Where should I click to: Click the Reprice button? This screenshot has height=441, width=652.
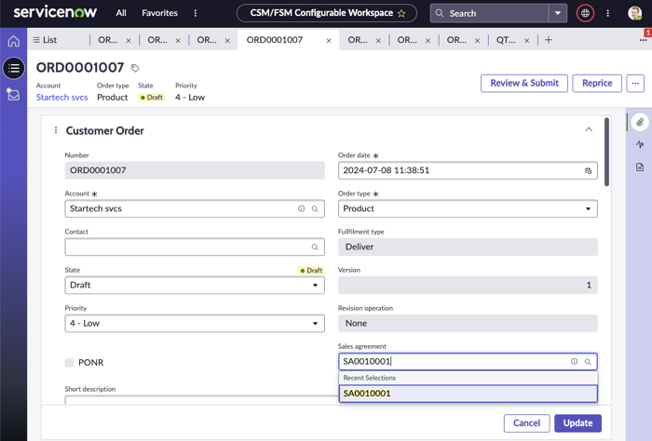pos(597,84)
